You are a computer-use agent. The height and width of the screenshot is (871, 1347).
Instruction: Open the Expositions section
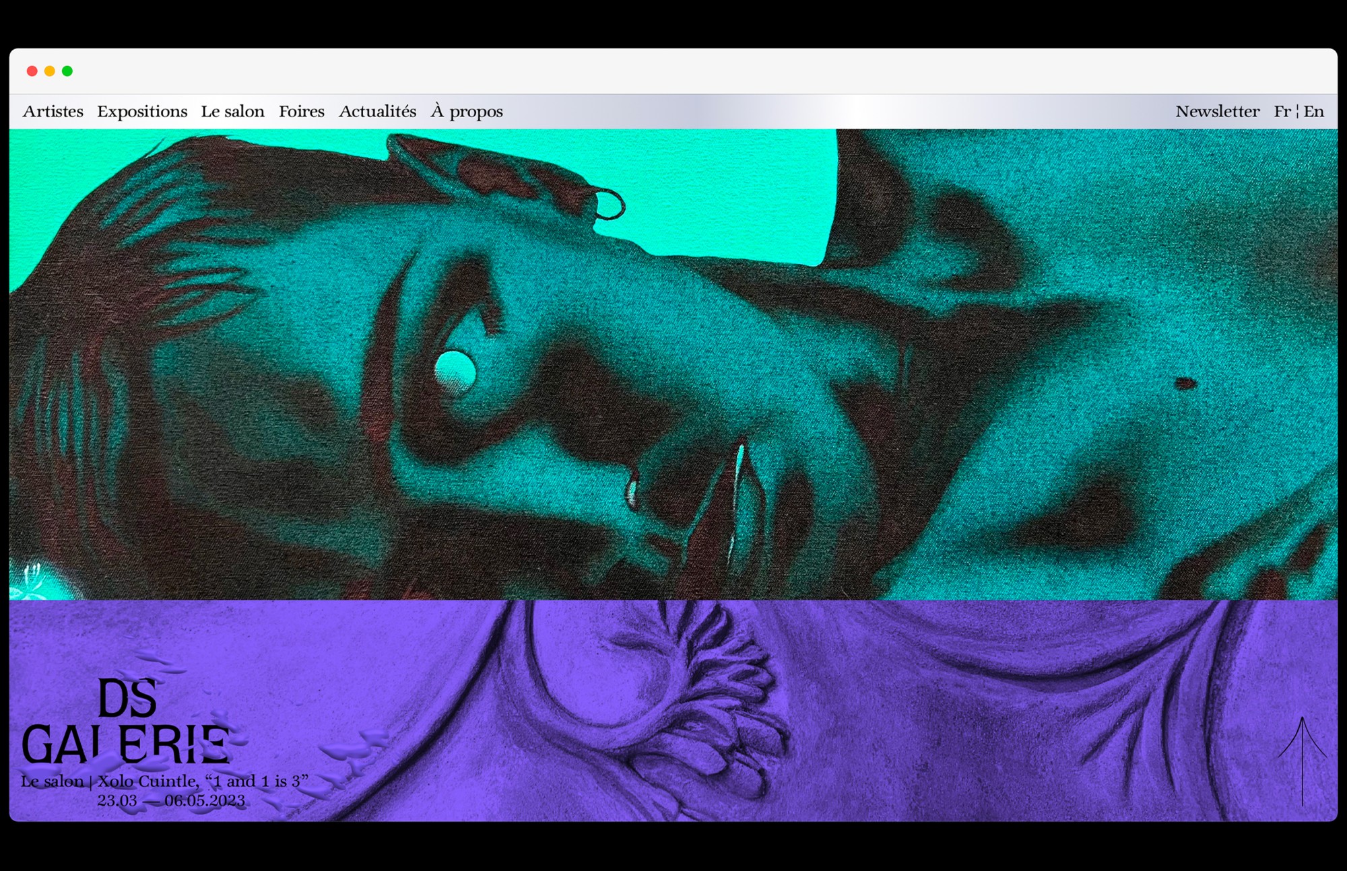[x=142, y=112]
